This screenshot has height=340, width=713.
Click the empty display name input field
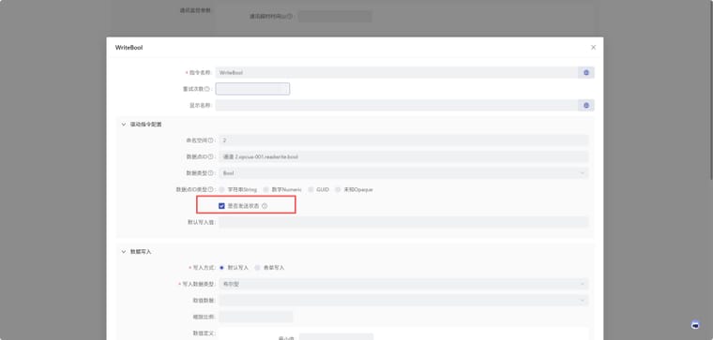[x=397, y=105]
